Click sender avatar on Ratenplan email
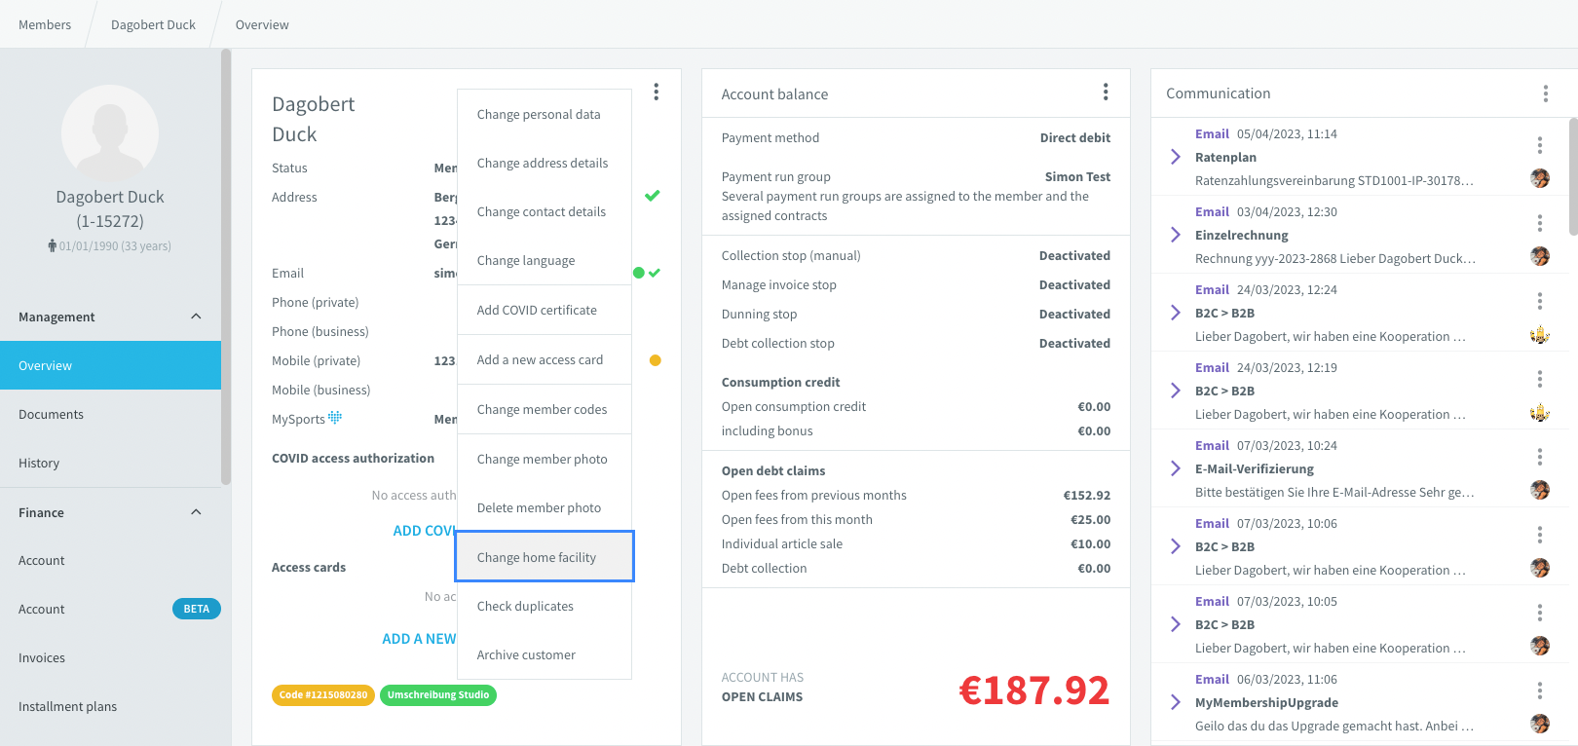 pyautogui.click(x=1540, y=178)
